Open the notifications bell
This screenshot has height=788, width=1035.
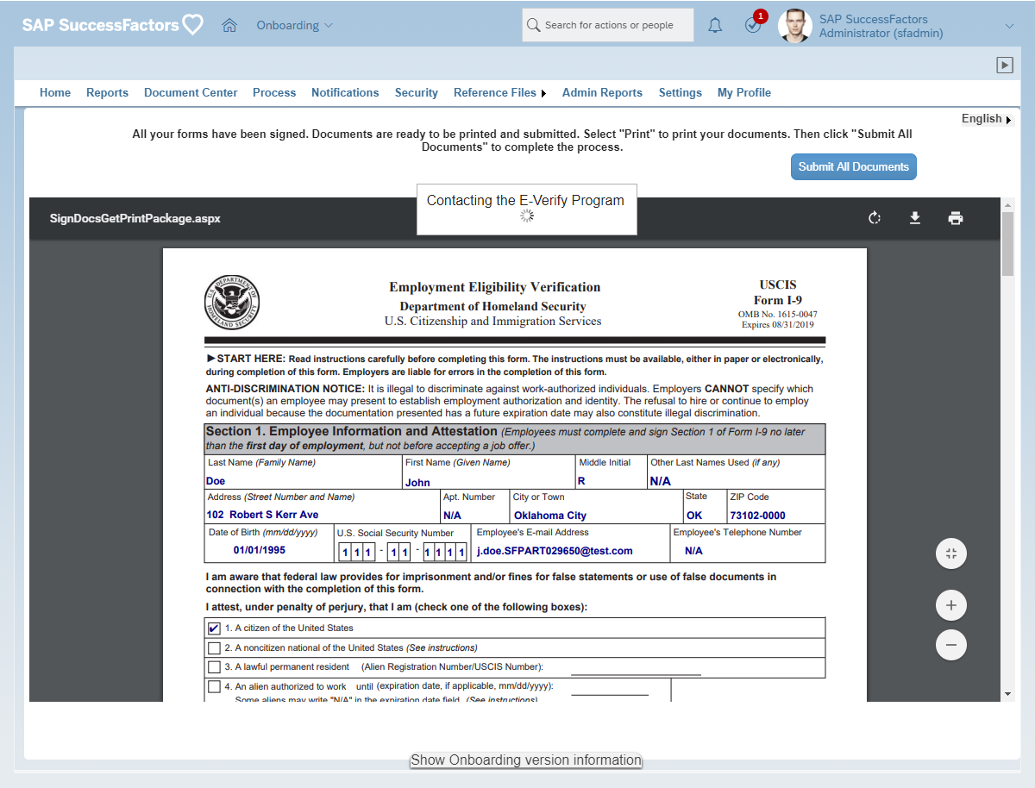tap(715, 26)
